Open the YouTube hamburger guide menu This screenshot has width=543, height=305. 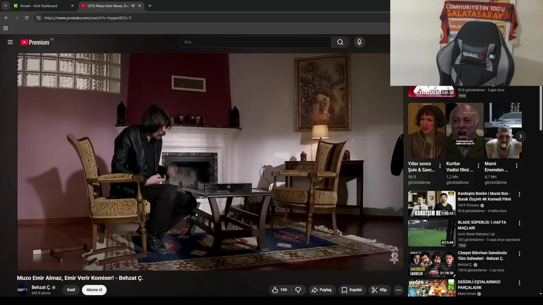(10, 42)
